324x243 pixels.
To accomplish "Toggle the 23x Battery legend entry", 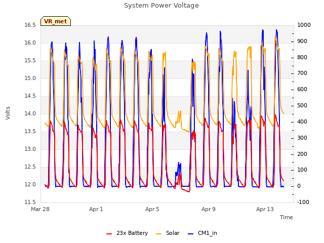I will click(x=127, y=233).
